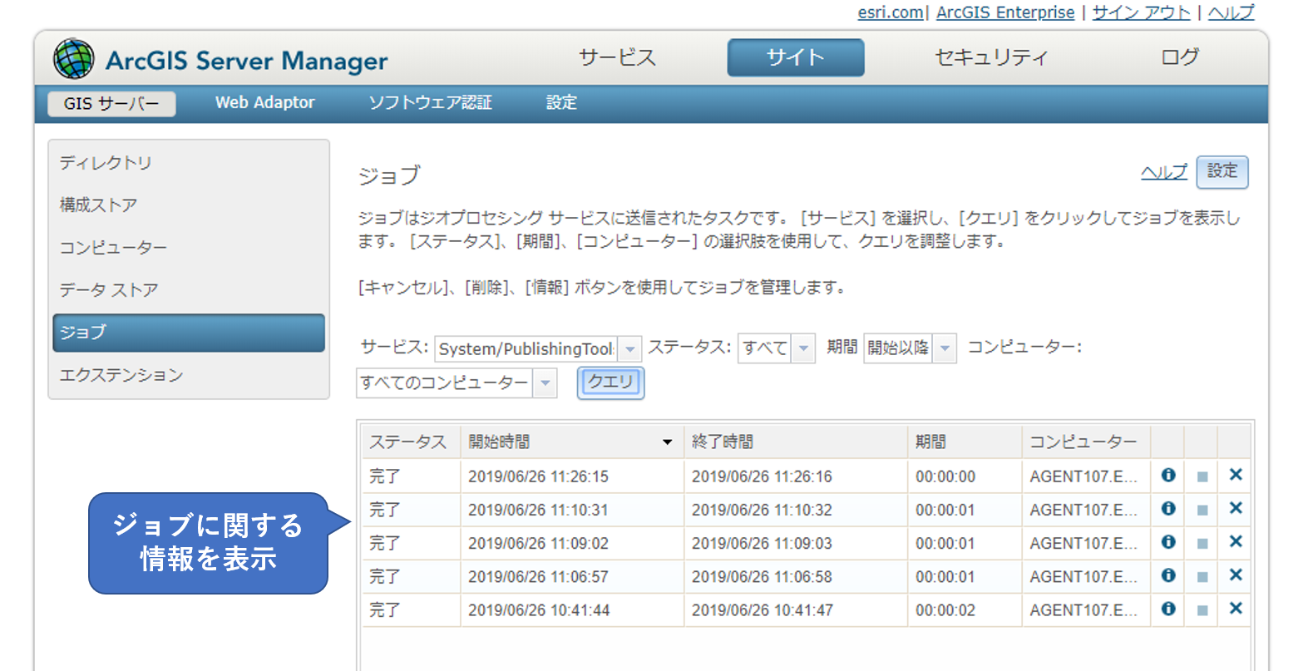Click start time 2019/06/26 11:10:31
Screen dimensions: 1308x671
coord(538,510)
